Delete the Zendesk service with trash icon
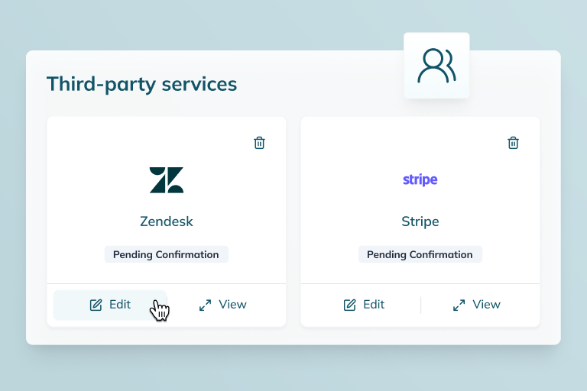The width and height of the screenshot is (587, 391). (259, 143)
